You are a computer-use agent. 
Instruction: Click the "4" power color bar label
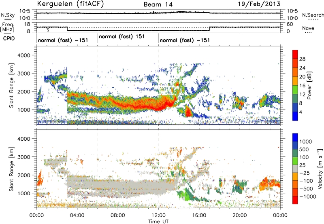pos(301,112)
